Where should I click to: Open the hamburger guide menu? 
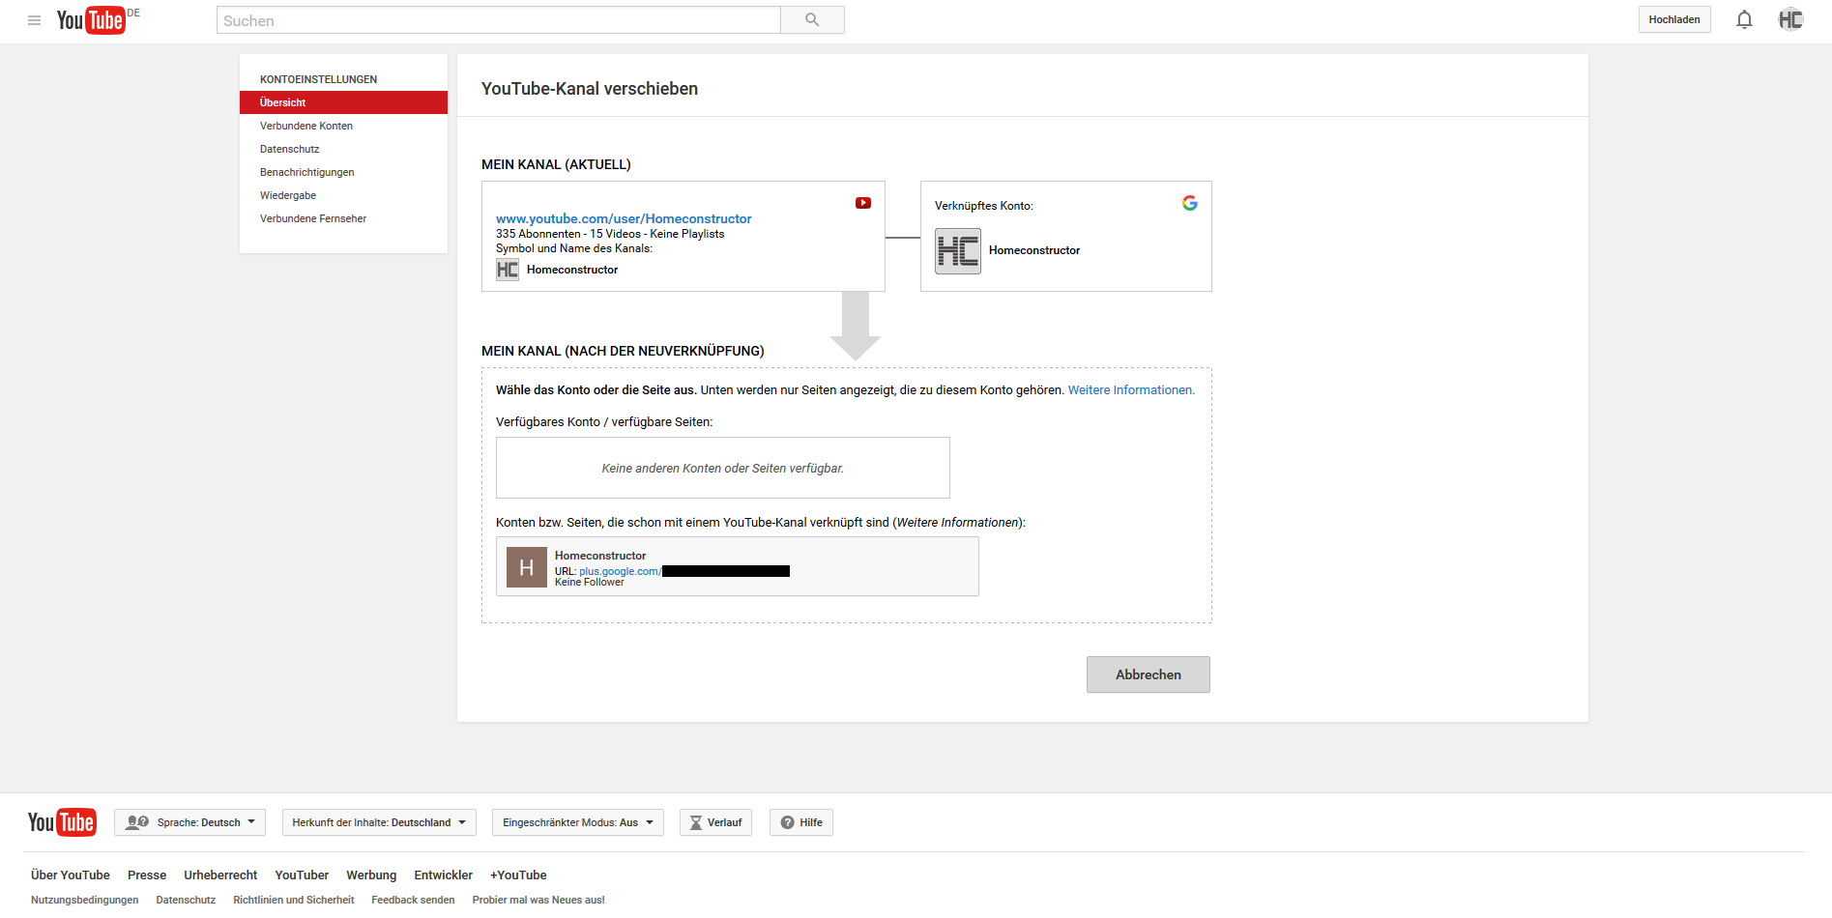[x=34, y=20]
